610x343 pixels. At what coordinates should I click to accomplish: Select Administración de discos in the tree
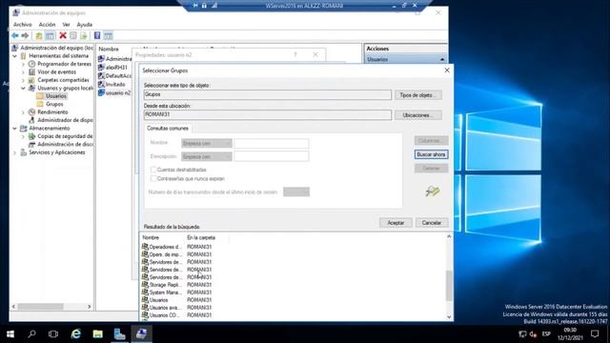pyautogui.click(x=65, y=144)
